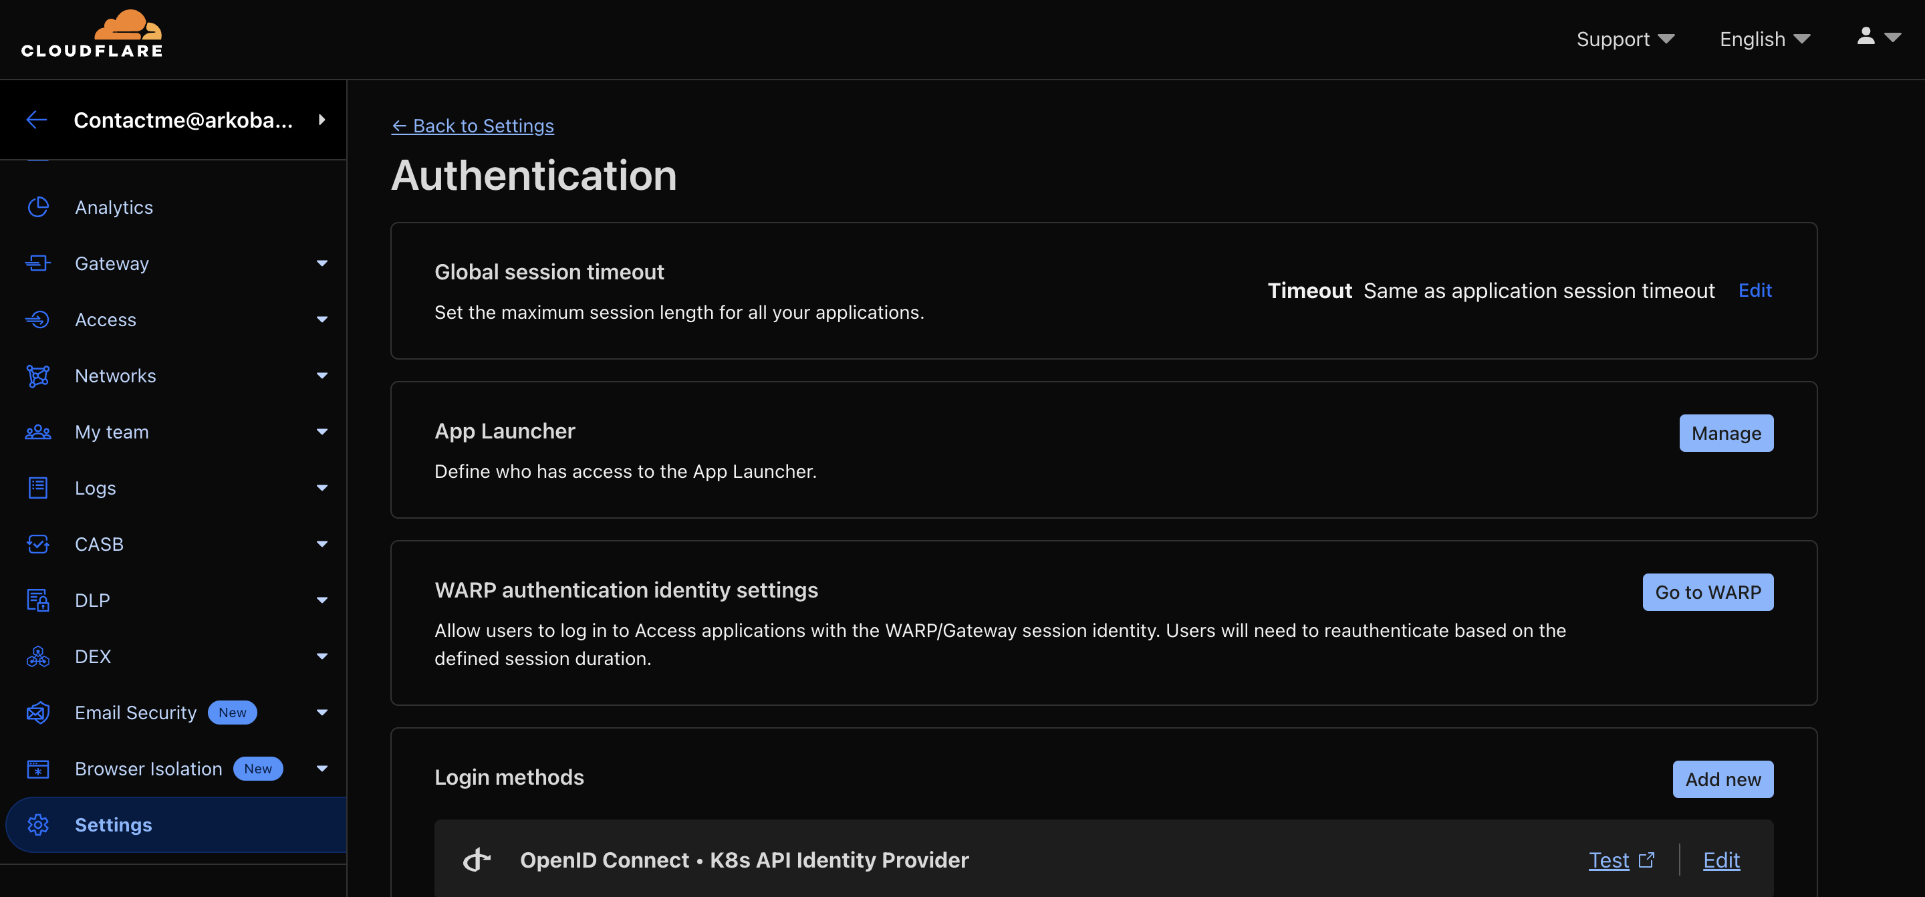Open Access via its sidebar icon
Image resolution: width=1925 pixels, height=897 pixels.
(x=38, y=319)
